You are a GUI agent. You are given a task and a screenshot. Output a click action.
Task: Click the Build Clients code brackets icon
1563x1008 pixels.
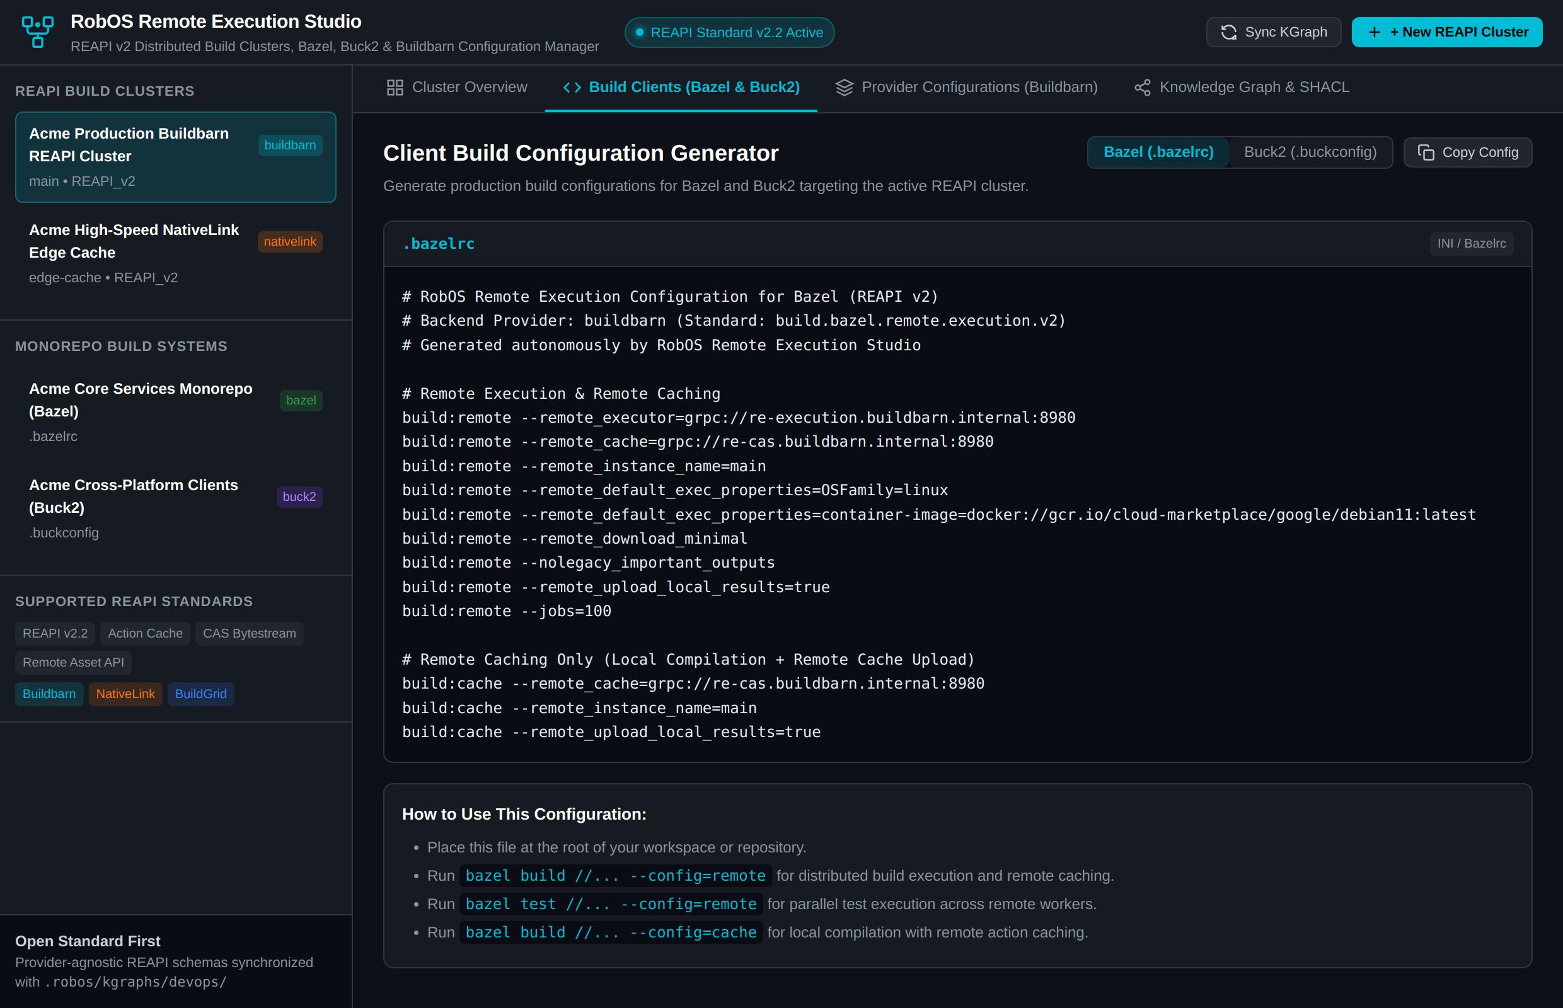pos(572,87)
